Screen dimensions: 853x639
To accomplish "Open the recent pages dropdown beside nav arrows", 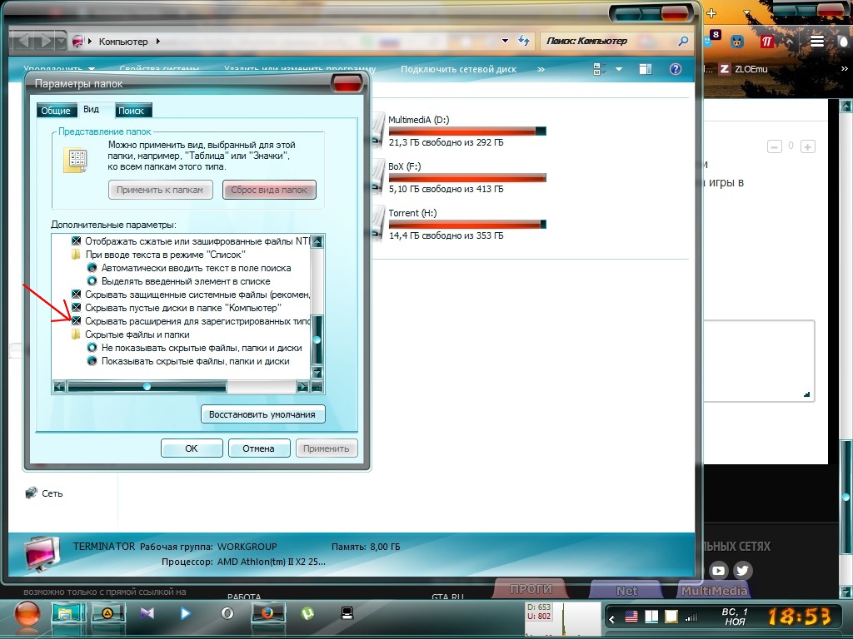I will point(62,42).
